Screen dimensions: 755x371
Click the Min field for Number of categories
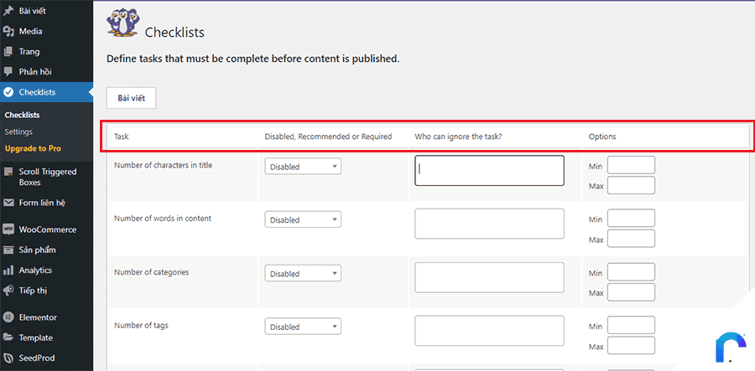click(631, 272)
